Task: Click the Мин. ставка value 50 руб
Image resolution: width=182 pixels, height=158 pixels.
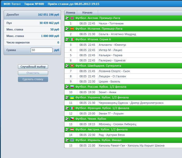Action: tap(55, 29)
